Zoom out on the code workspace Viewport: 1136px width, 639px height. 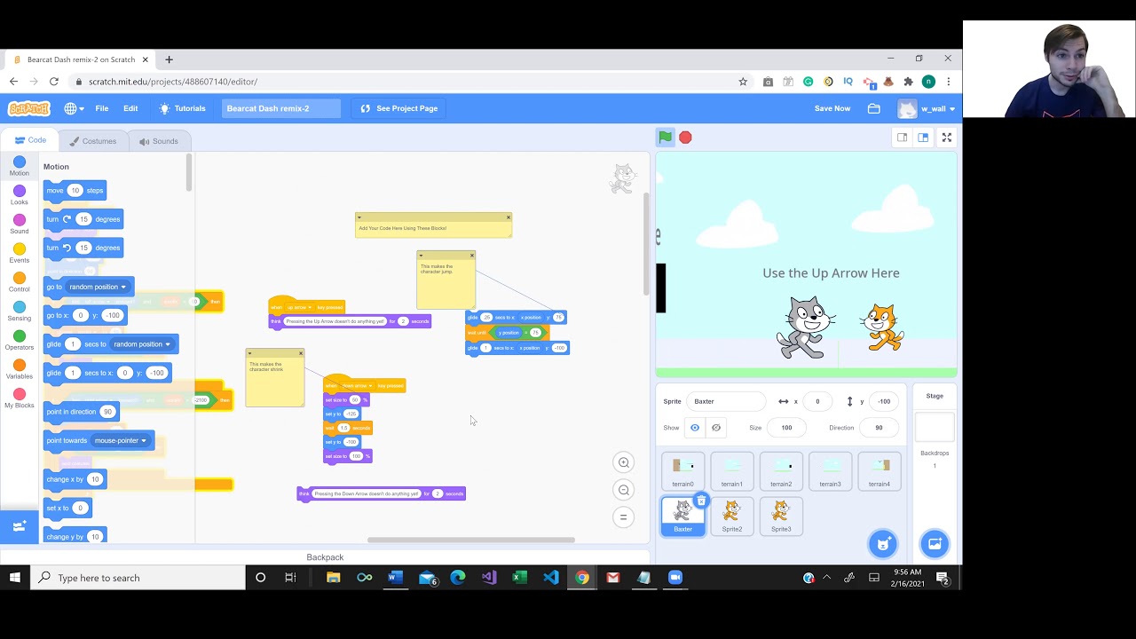coord(624,490)
